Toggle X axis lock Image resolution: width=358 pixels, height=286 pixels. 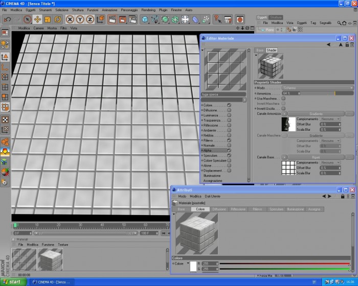coord(70,19)
